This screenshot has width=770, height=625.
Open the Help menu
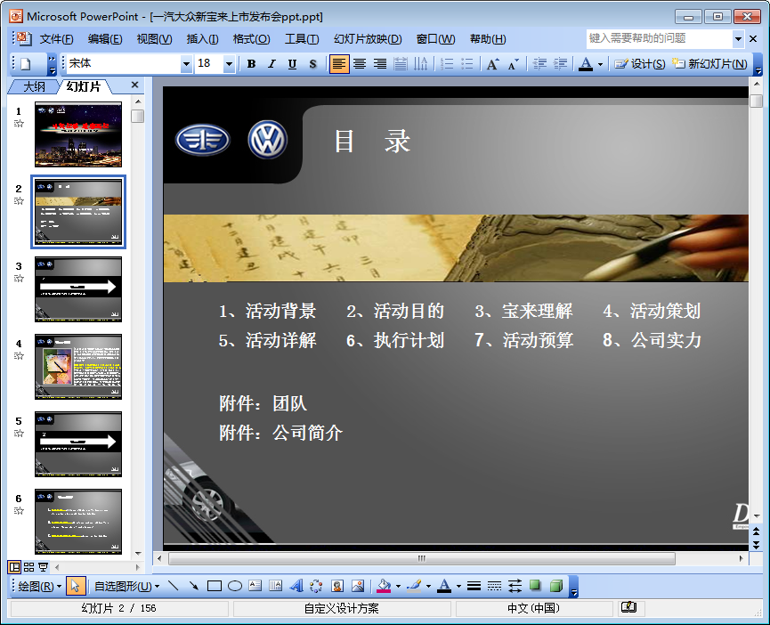(487, 39)
